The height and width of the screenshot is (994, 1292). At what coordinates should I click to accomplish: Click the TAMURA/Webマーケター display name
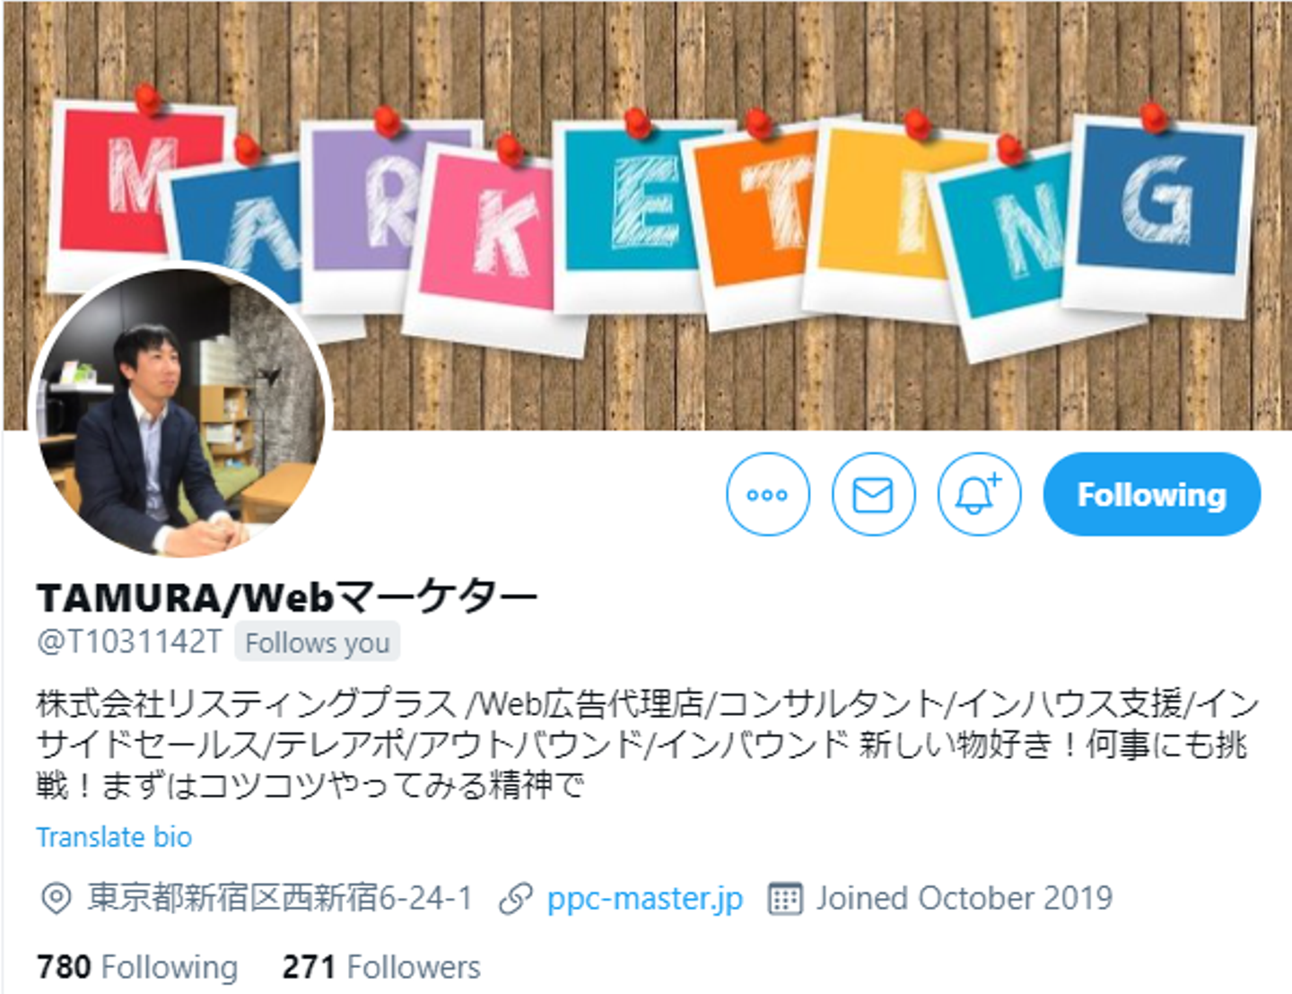click(287, 597)
